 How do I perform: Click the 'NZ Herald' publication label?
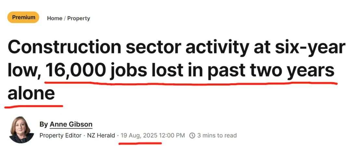click(101, 135)
